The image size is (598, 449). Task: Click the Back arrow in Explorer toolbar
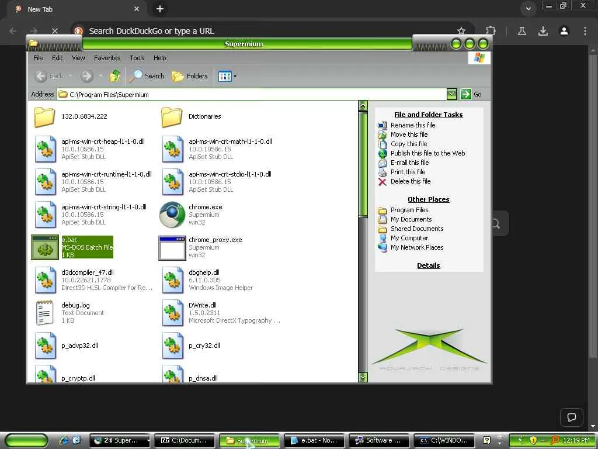41,77
